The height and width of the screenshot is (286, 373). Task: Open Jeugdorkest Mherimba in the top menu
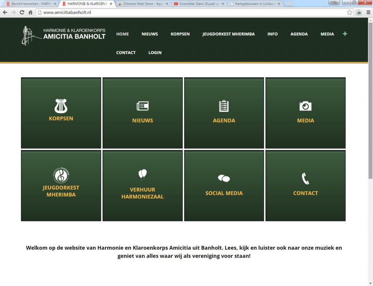pos(228,34)
